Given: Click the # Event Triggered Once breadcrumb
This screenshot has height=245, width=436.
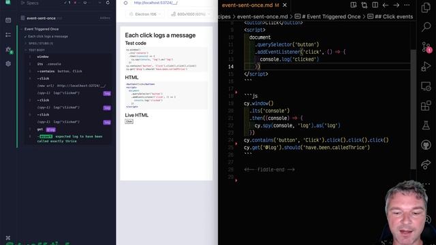Looking at the screenshot, I should pyautogui.click(x=331, y=16).
